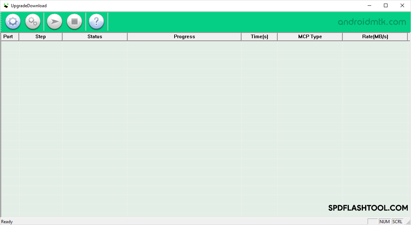Click the toolbar drag handle at left
Screen dimensions: 411x225
[2, 21]
